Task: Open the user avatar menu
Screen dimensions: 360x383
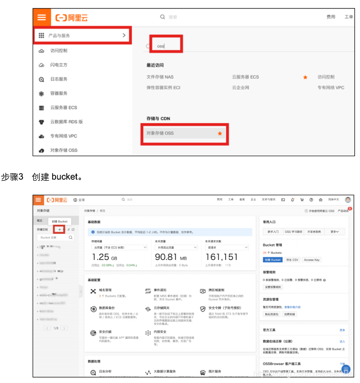Action: coord(348,200)
